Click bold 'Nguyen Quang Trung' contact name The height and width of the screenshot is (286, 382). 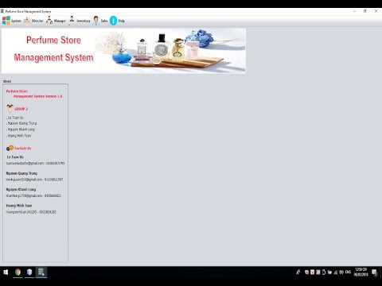pos(21,173)
